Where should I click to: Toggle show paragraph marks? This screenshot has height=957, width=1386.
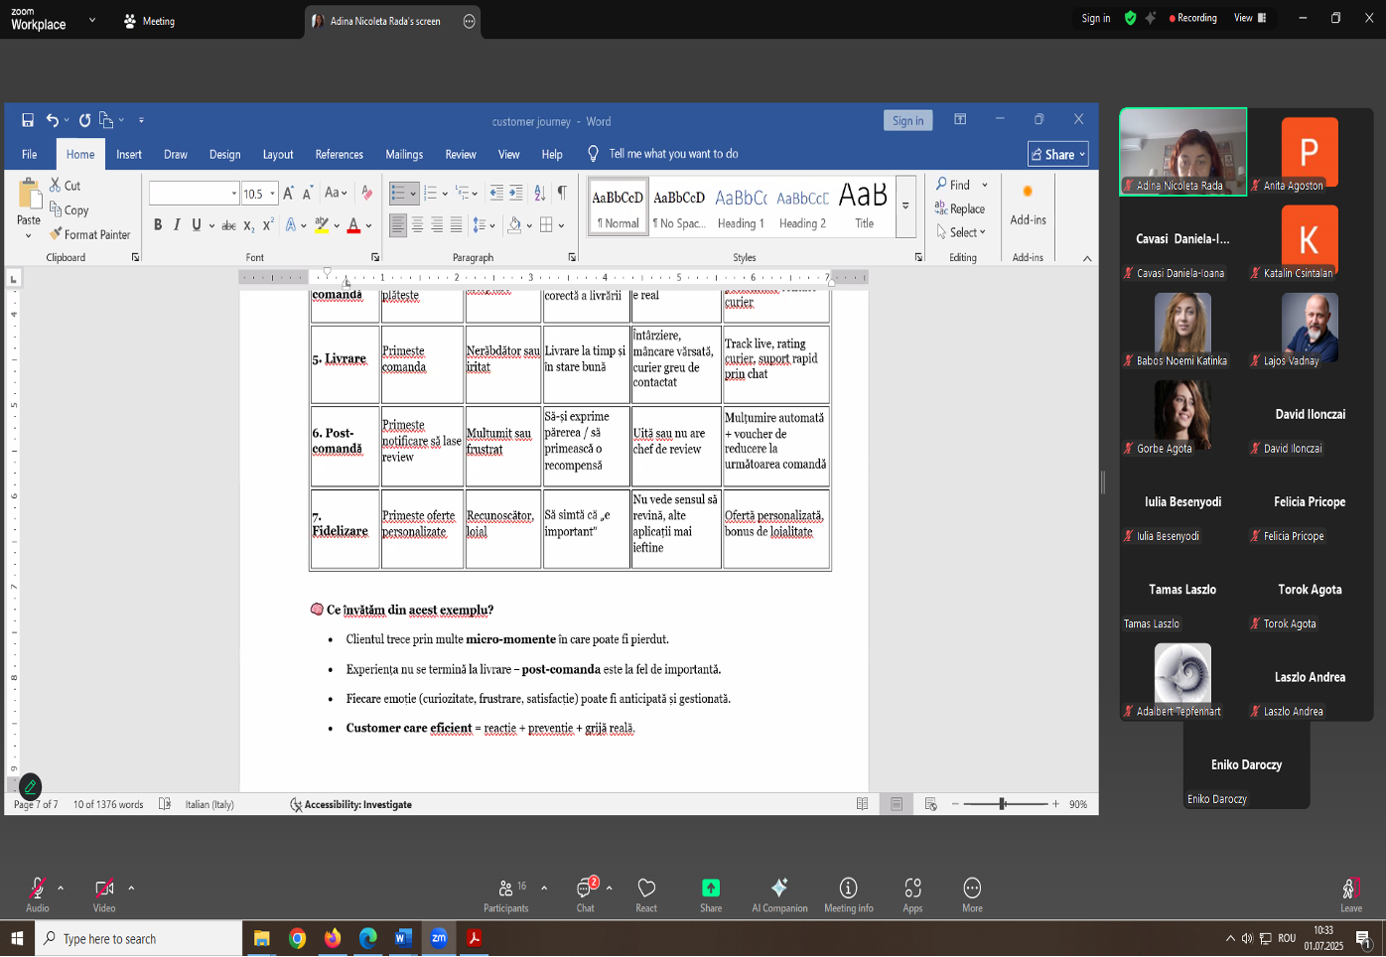pyautogui.click(x=562, y=194)
